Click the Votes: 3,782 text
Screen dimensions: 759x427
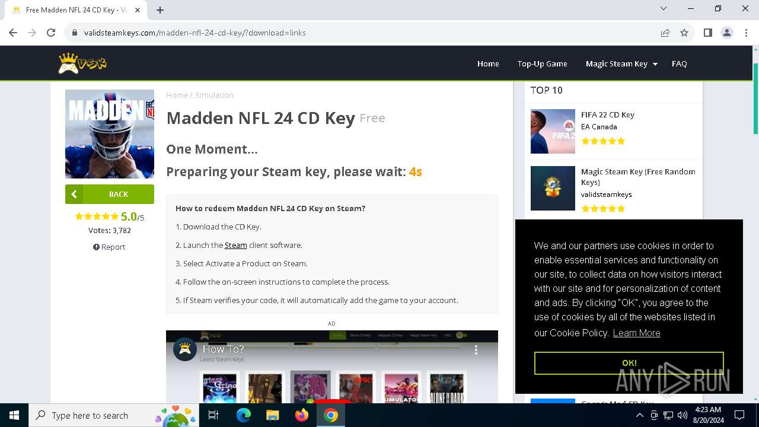(x=110, y=230)
